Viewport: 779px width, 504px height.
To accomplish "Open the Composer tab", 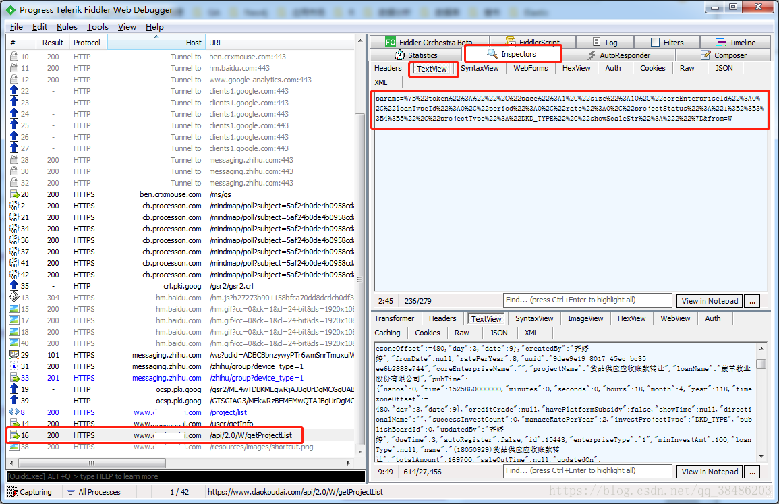I will 723,55.
